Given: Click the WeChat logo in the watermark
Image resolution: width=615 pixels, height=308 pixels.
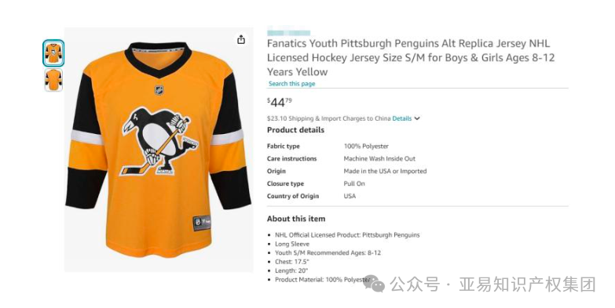Looking at the screenshot, I should [374, 284].
